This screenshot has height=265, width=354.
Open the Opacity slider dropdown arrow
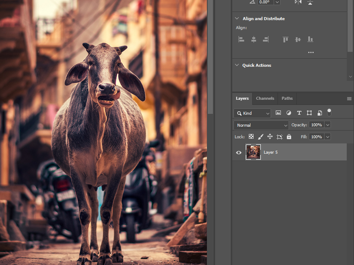(x=327, y=125)
